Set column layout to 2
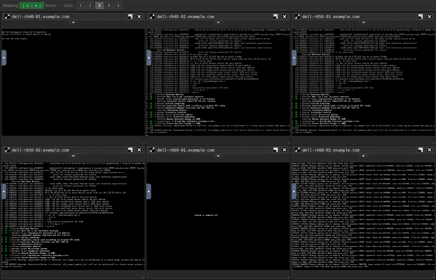436x280 pixels. click(x=90, y=6)
